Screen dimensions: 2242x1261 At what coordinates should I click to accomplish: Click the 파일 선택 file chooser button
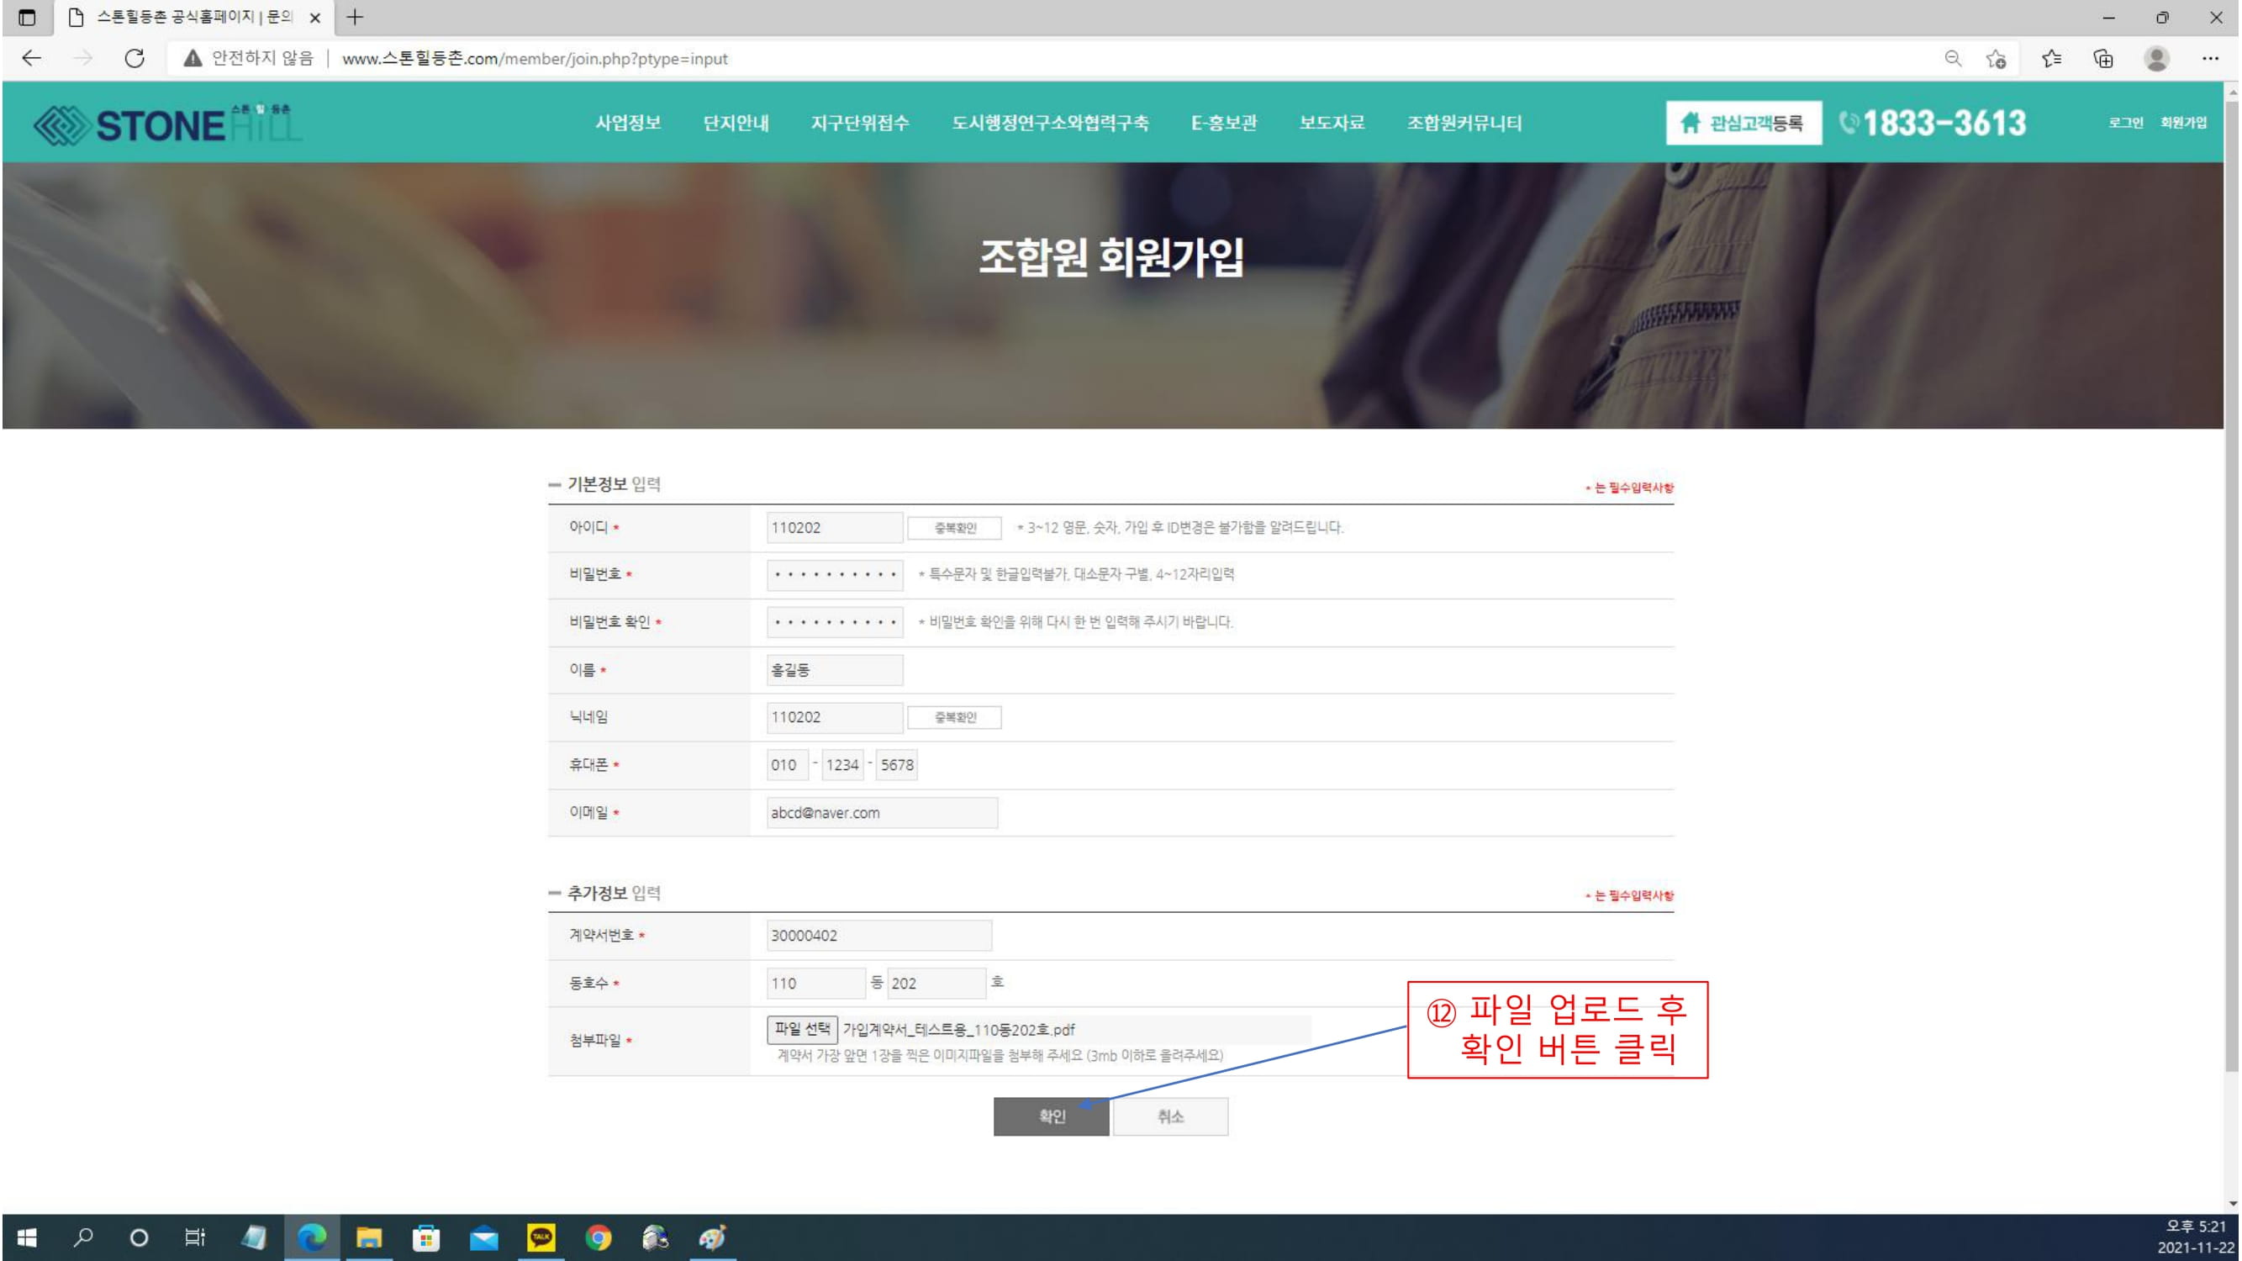point(802,1030)
